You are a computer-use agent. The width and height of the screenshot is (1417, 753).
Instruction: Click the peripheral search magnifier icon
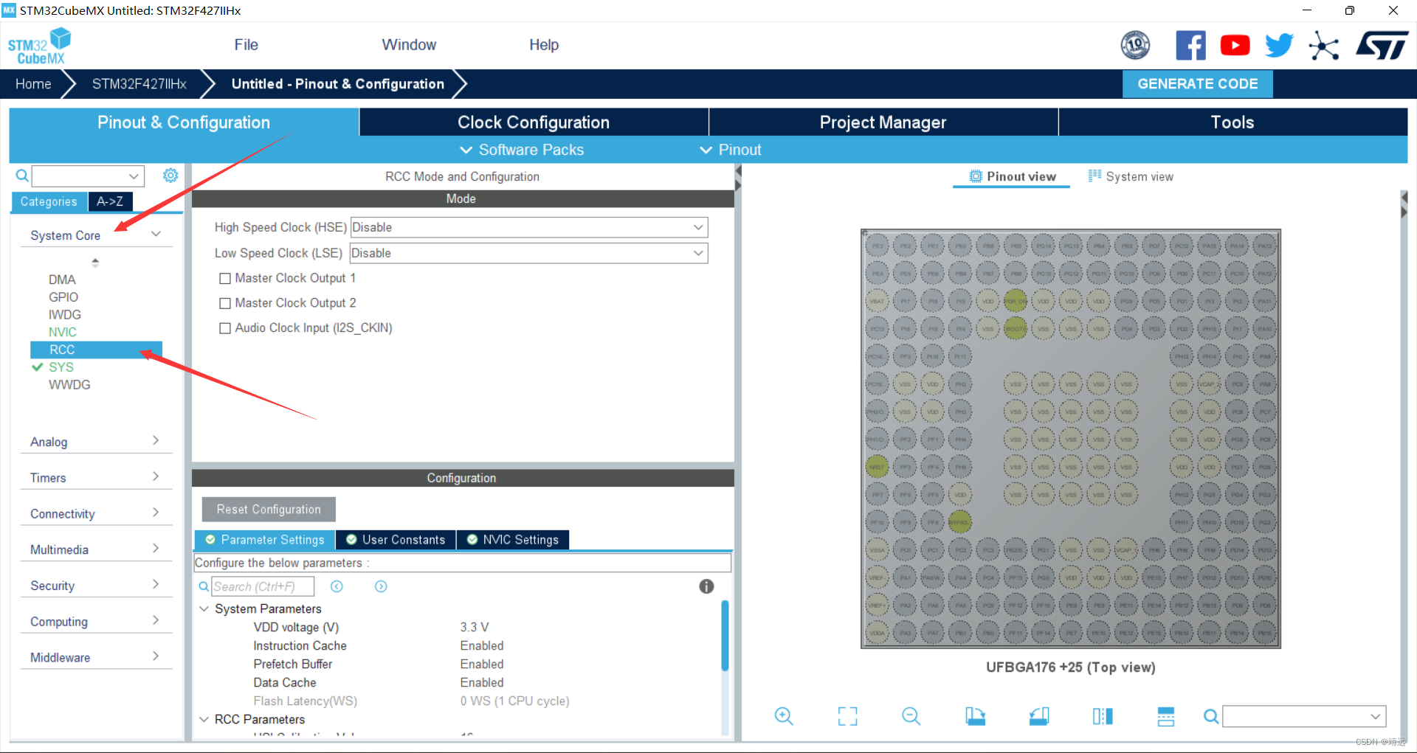(22, 176)
